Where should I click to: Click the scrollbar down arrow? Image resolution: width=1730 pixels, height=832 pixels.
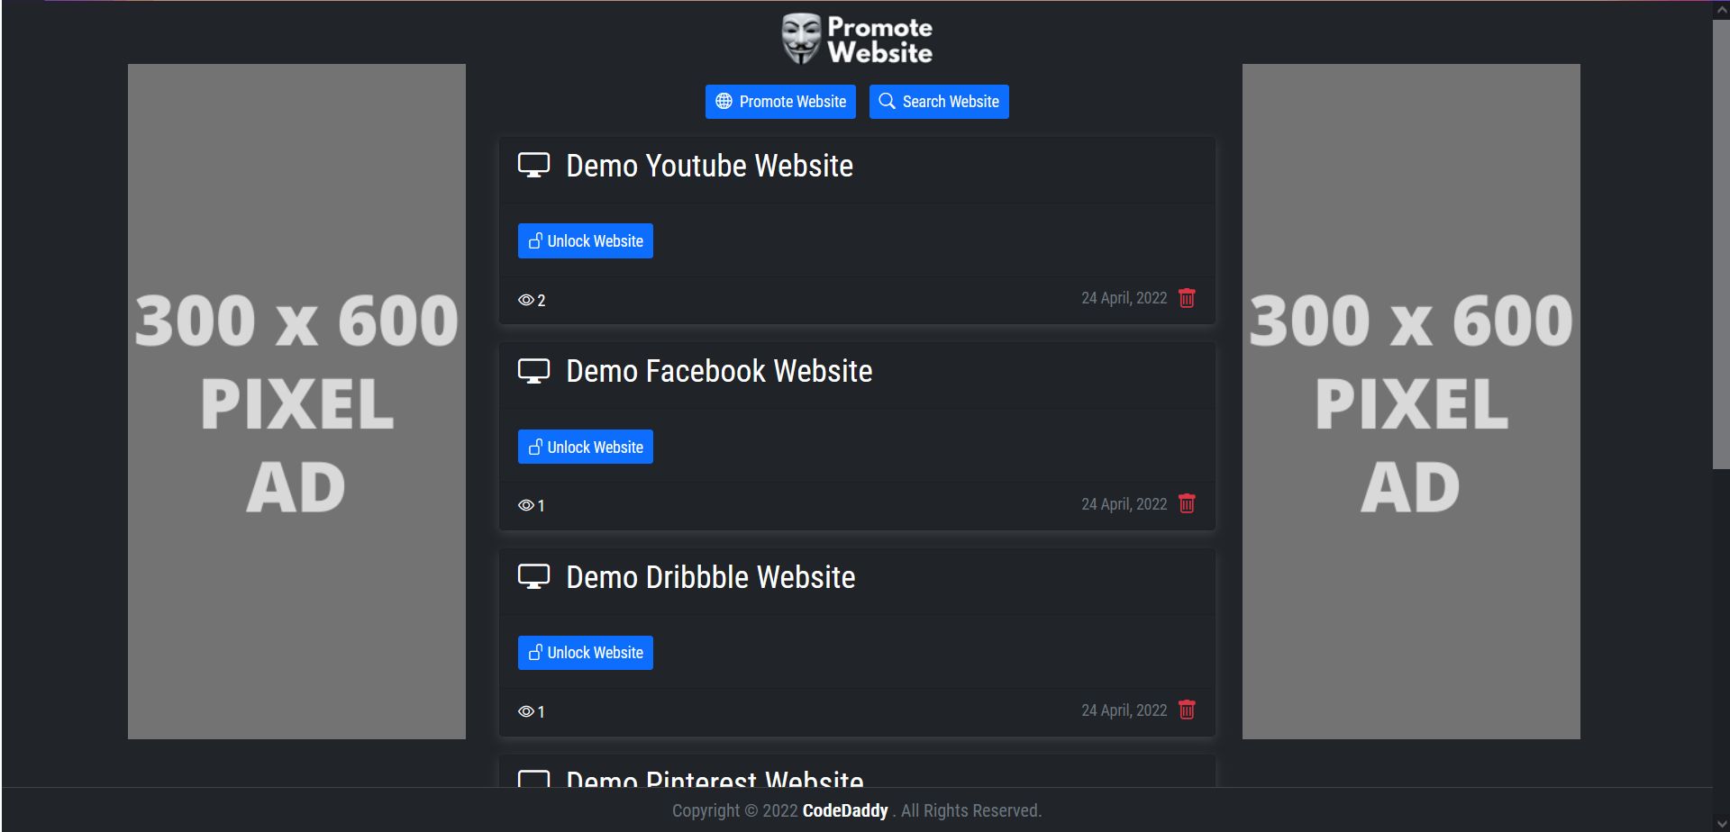(x=1721, y=823)
